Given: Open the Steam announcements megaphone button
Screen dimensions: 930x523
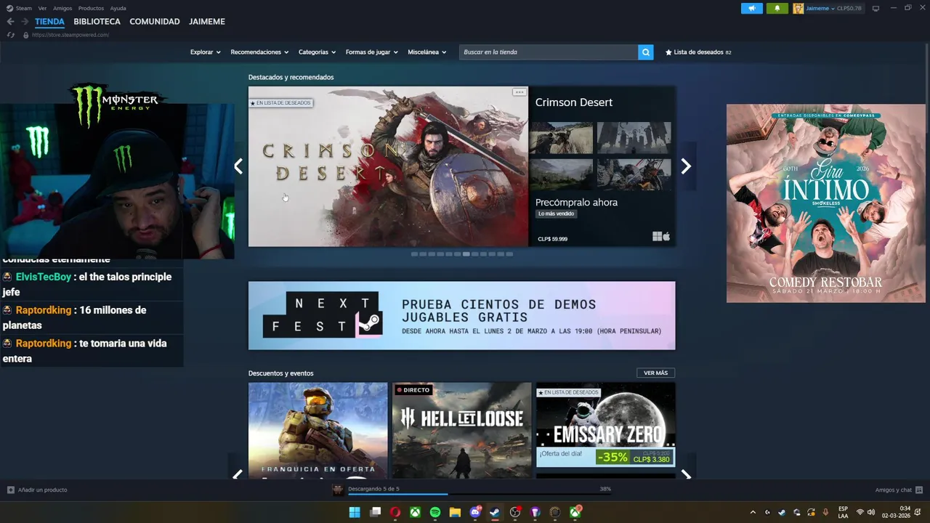Looking at the screenshot, I should pos(752,8).
